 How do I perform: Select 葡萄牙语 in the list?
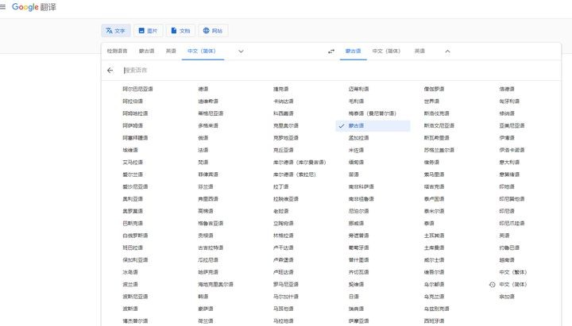pyautogui.click(x=358, y=247)
